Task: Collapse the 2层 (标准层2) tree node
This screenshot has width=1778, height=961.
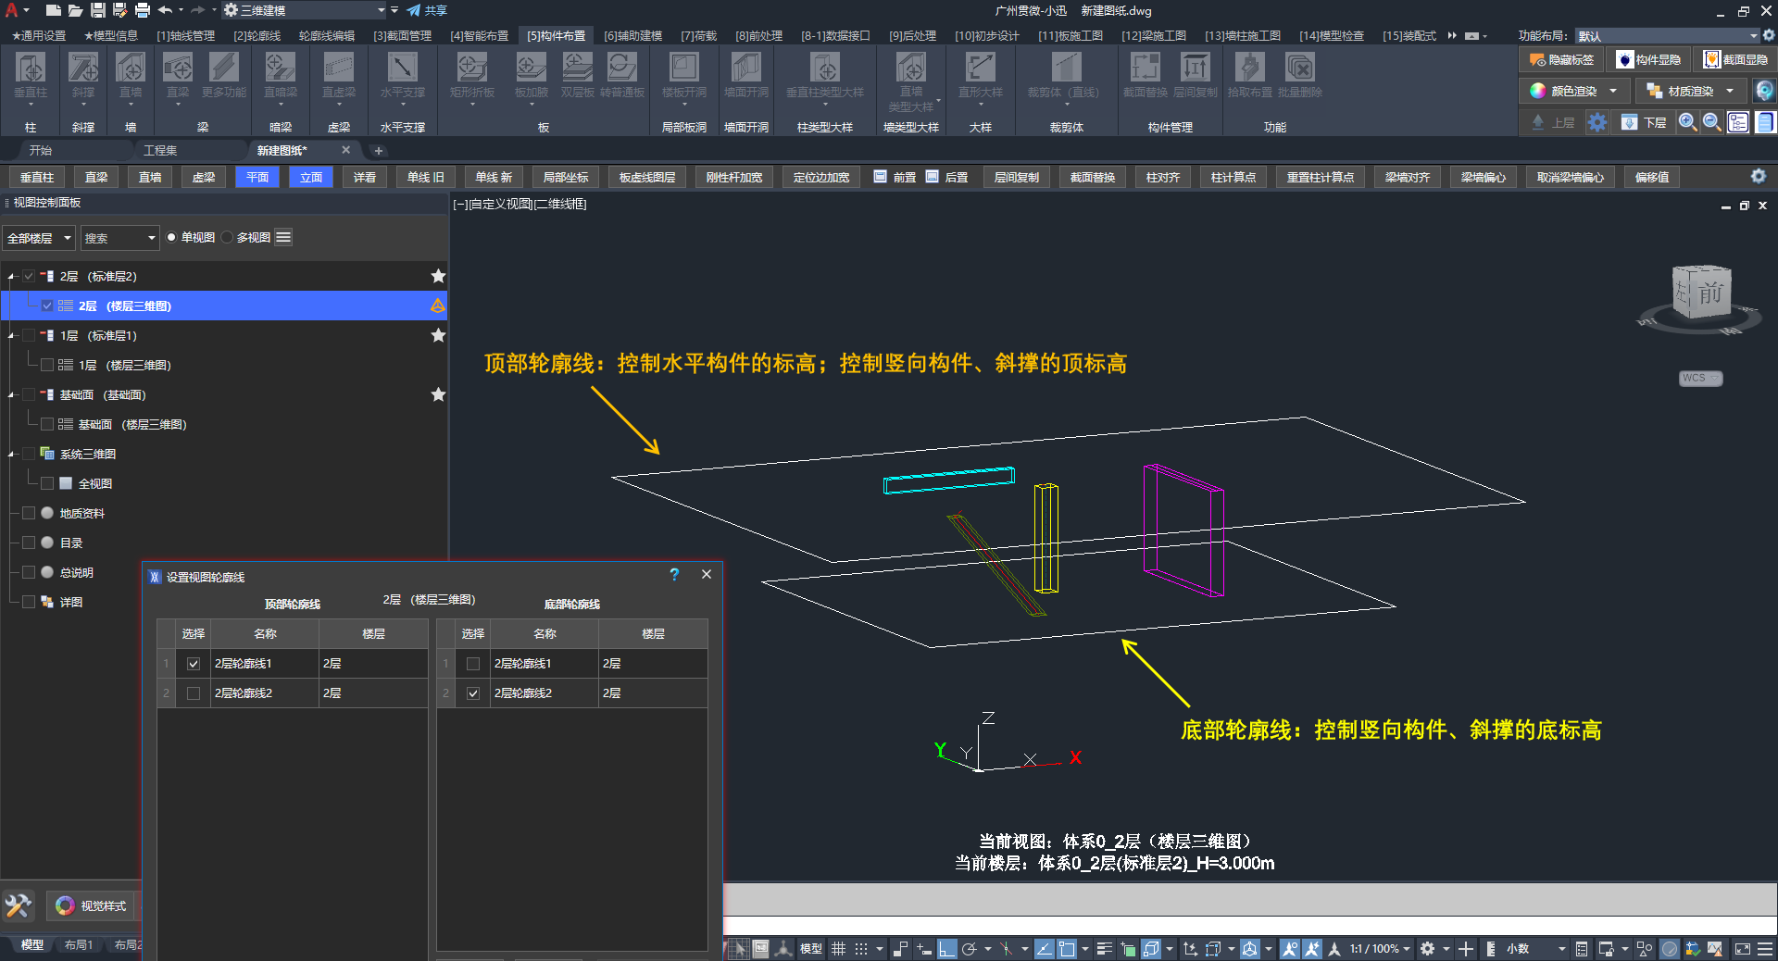Action: tap(11, 277)
